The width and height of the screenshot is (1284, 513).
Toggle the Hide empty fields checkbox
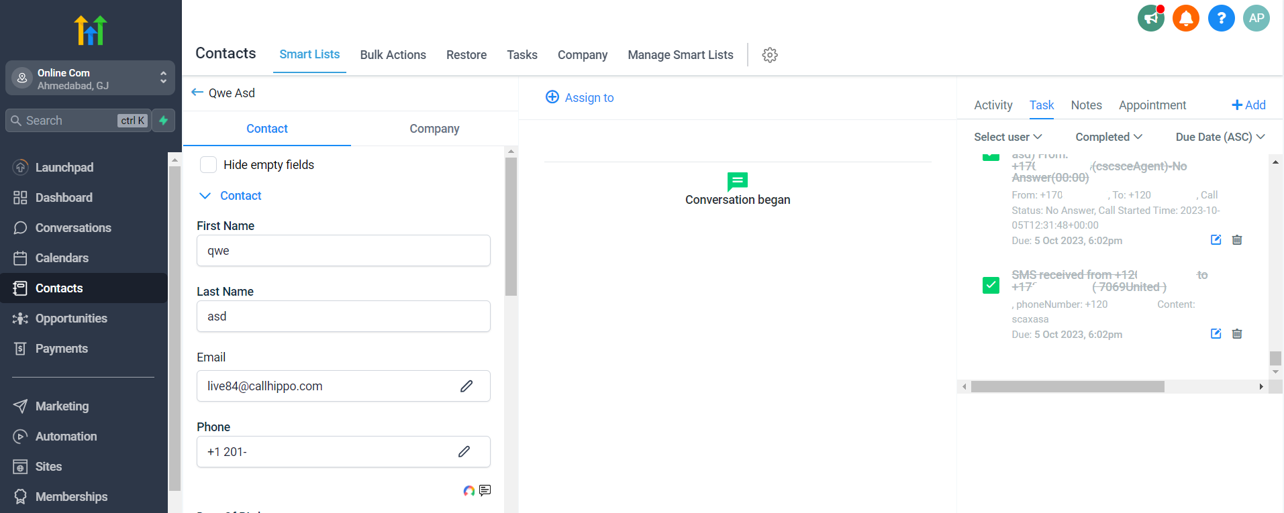(x=209, y=165)
